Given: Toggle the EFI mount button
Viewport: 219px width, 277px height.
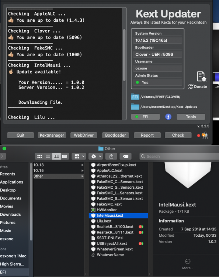Looking at the screenshot, I should click(x=146, y=117).
